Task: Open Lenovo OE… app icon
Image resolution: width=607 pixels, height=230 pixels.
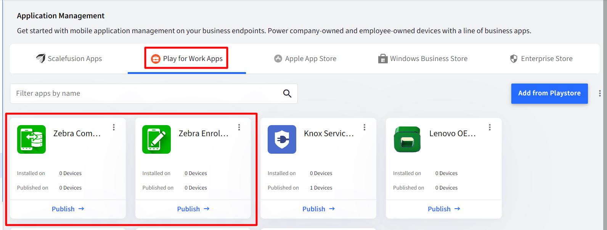Action: coord(407,139)
